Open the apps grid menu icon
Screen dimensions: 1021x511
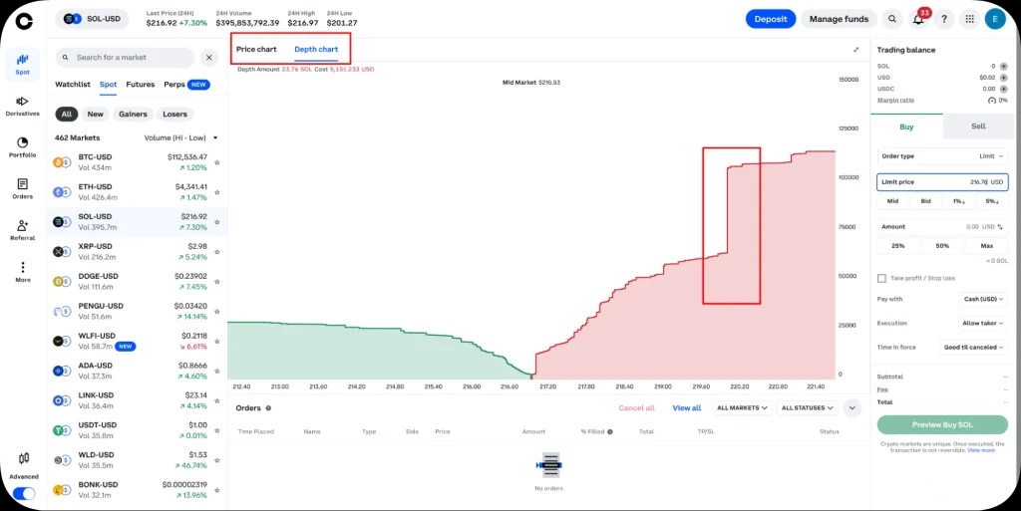point(969,19)
